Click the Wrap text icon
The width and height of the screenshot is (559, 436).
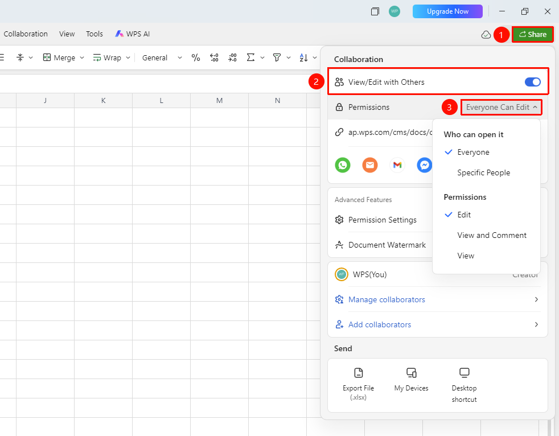coord(97,57)
